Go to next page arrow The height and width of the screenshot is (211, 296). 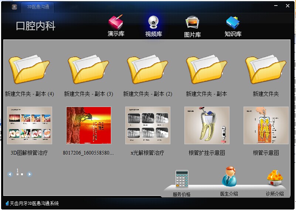(29, 174)
